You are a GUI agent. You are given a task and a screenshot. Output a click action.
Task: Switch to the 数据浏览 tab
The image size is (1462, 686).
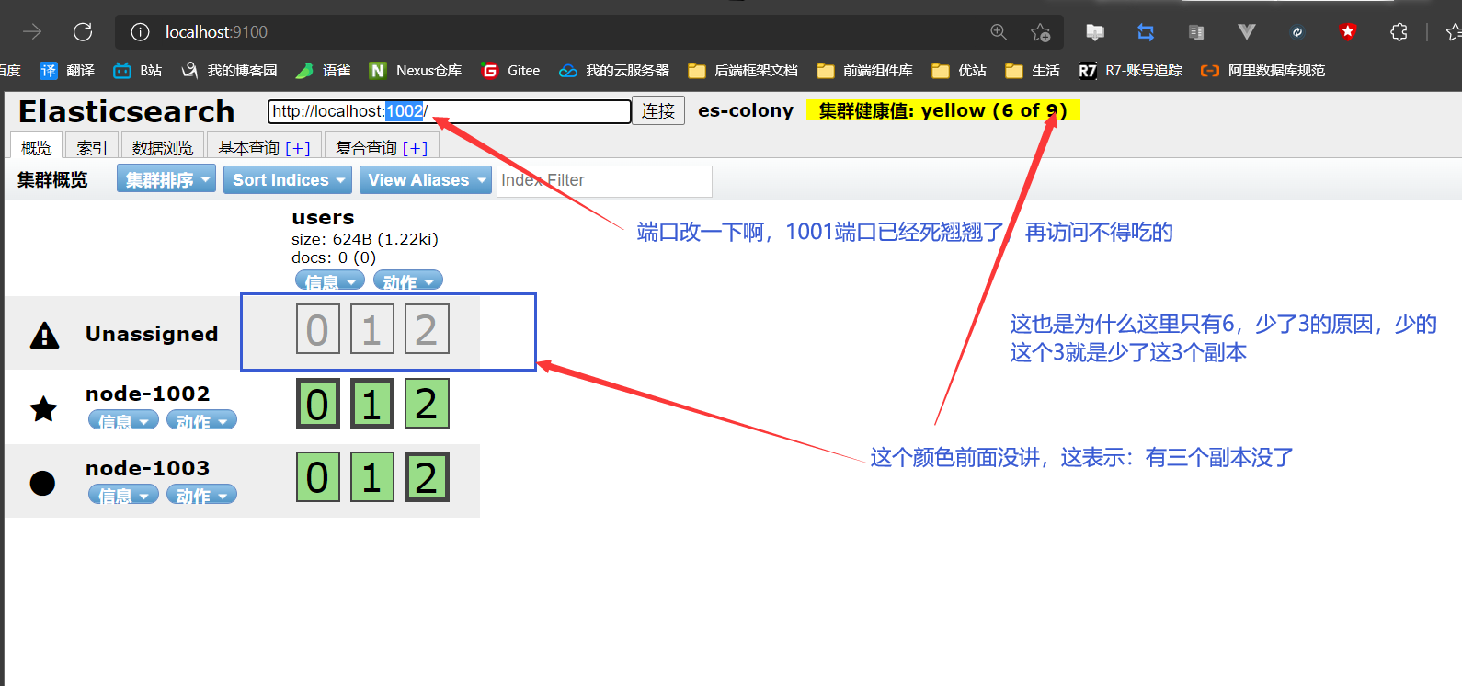point(162,147)
